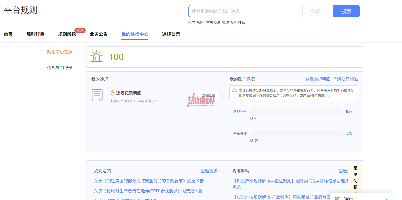Click the warning triangle icon in notice
Viewport: 402px width, 200px height.
coord(234,90)
